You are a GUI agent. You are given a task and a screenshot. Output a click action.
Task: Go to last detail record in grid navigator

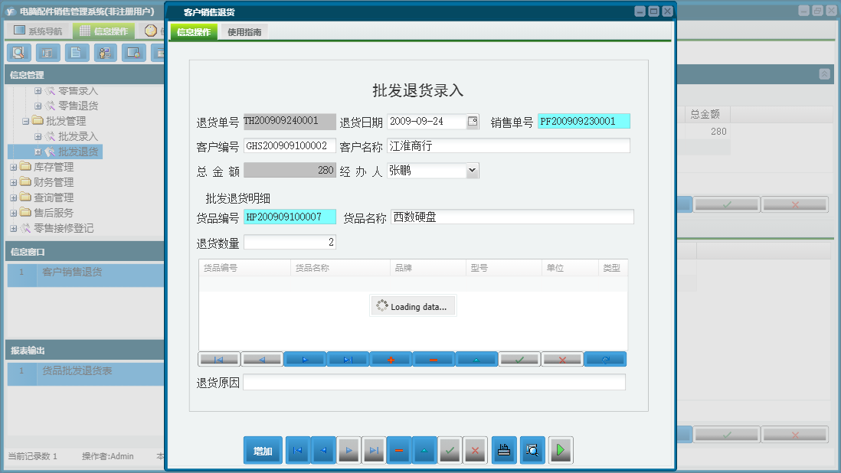coord(348,360)
